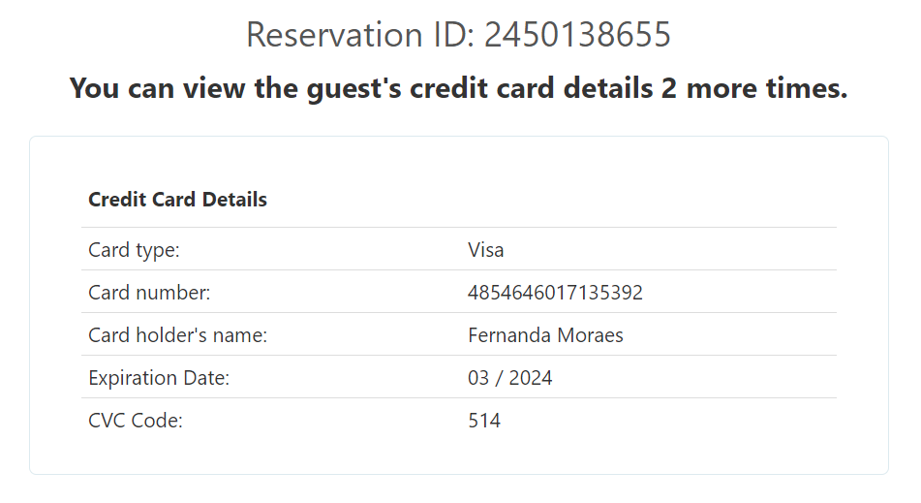The width and height of the screenshot is (921, 503).
Task: Click the "Card type:" label
Action: point(134,250)
